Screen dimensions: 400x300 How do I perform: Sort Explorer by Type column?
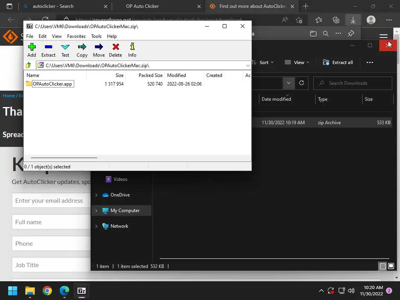click(x=339, y=99)
